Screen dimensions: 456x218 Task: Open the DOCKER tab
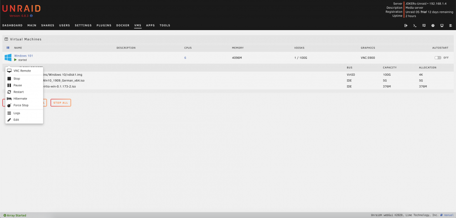click(123, 26)
